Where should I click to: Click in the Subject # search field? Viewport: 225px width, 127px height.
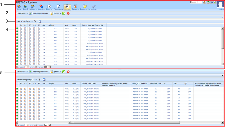(x=196, y=2)
